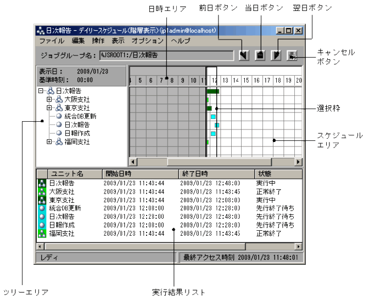The width and height of the screenshot is (369, 301).
Task: Click the 終了日時 column header
Action: click(x=217, y=174)
